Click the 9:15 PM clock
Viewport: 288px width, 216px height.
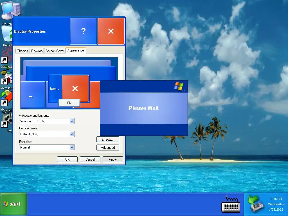[276, 199]
